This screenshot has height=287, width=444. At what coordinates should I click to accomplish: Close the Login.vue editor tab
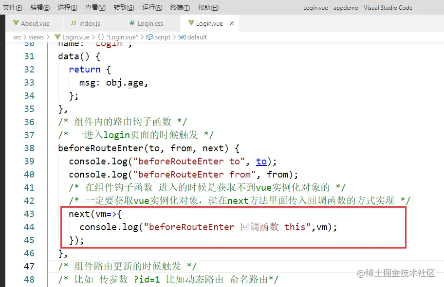click(231, 23)
